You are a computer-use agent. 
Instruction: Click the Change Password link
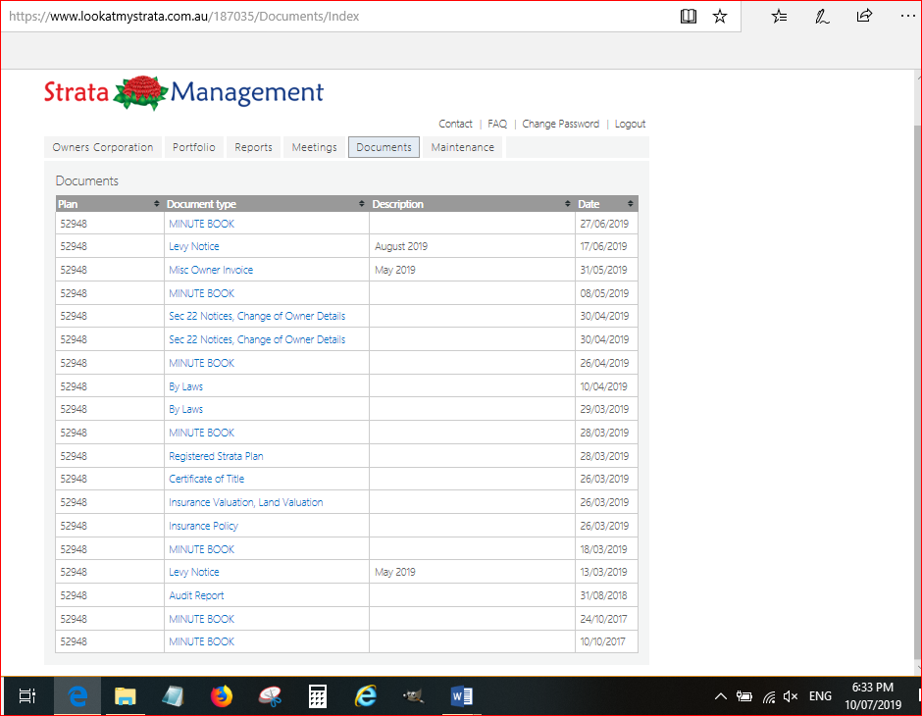pos(560,124)
